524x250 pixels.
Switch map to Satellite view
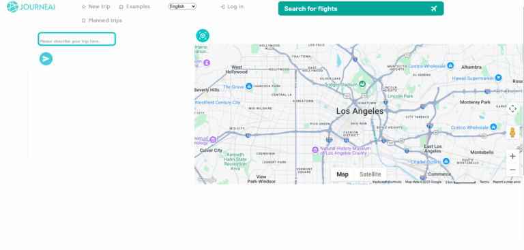pyautogui.click(x=370, y=174)
